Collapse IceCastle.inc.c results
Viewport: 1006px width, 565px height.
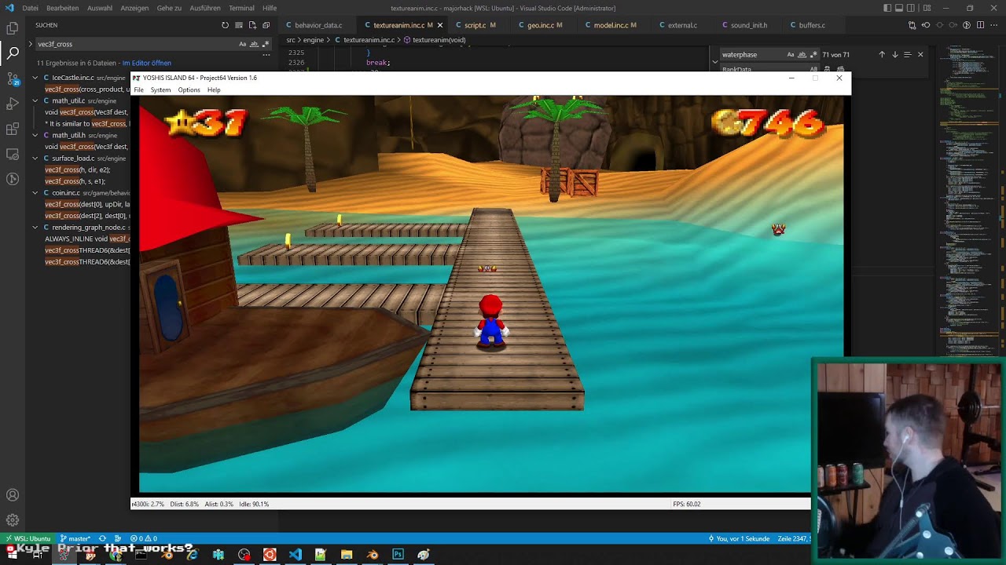[x=35, y=78]
